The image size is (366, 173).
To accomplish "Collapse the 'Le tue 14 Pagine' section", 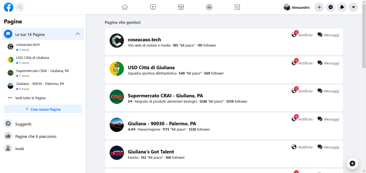I will click(78, 34).
